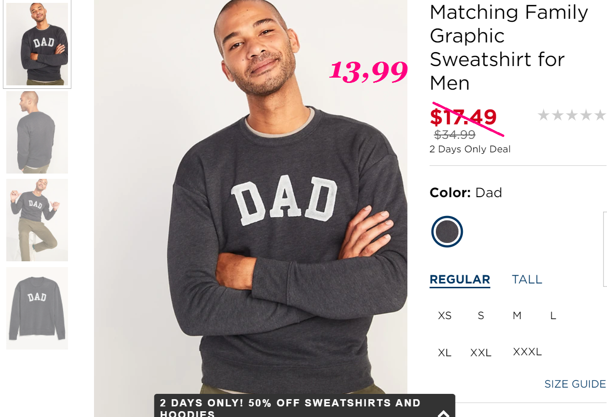The height and width of the screenshot is (417, 607).
Task: Choose size XXL
Action: point(481,353)
